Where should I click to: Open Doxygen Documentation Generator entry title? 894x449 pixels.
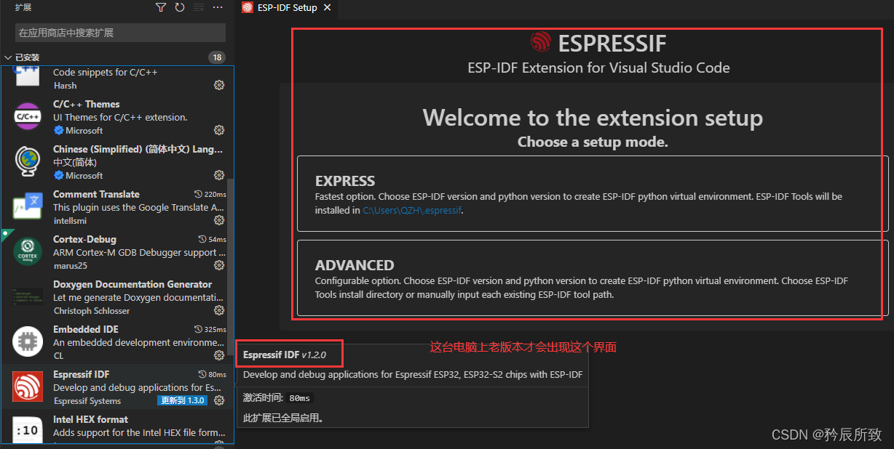coord(132,284)
